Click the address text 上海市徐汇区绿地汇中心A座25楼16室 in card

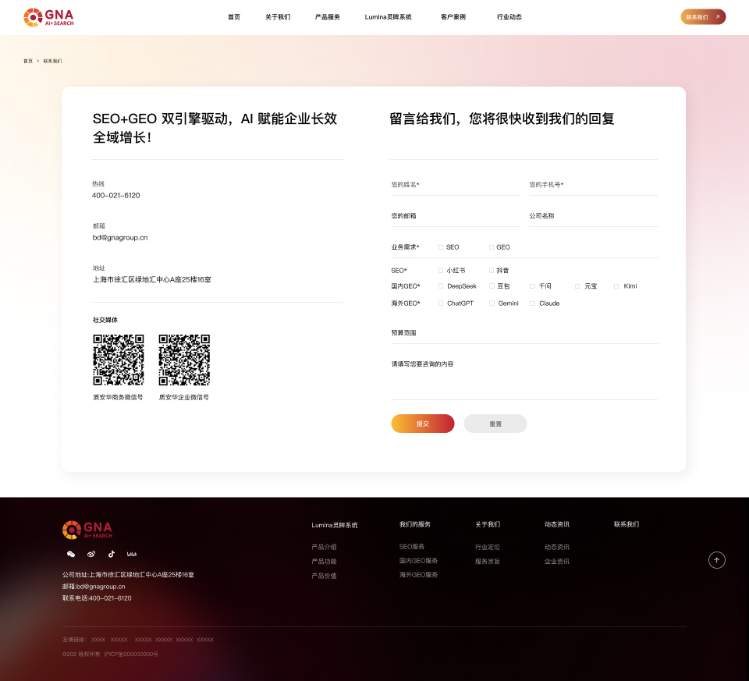coord(152,280)
